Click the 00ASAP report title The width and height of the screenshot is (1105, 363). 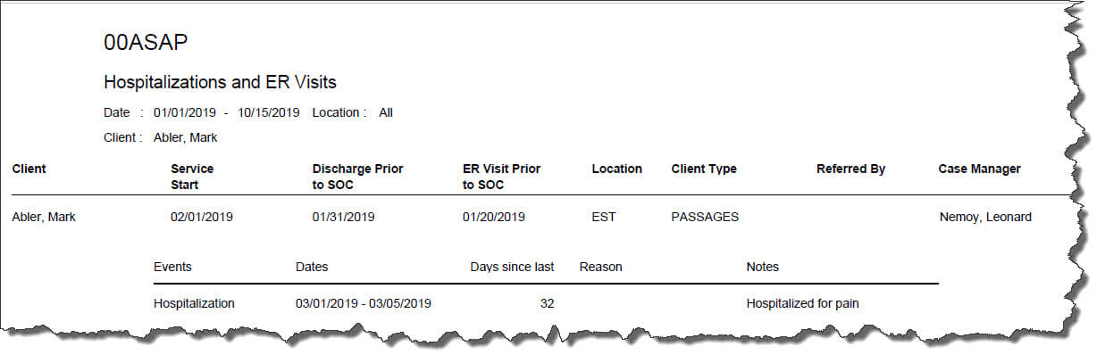pos(146,42)
